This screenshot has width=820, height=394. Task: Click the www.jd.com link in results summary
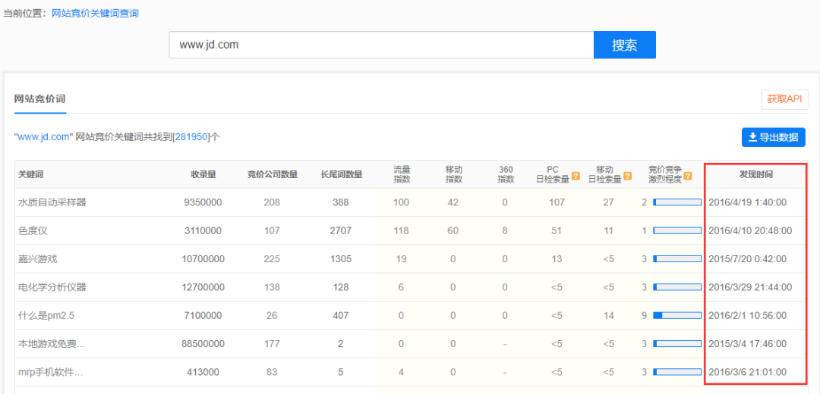pos(44,137)
